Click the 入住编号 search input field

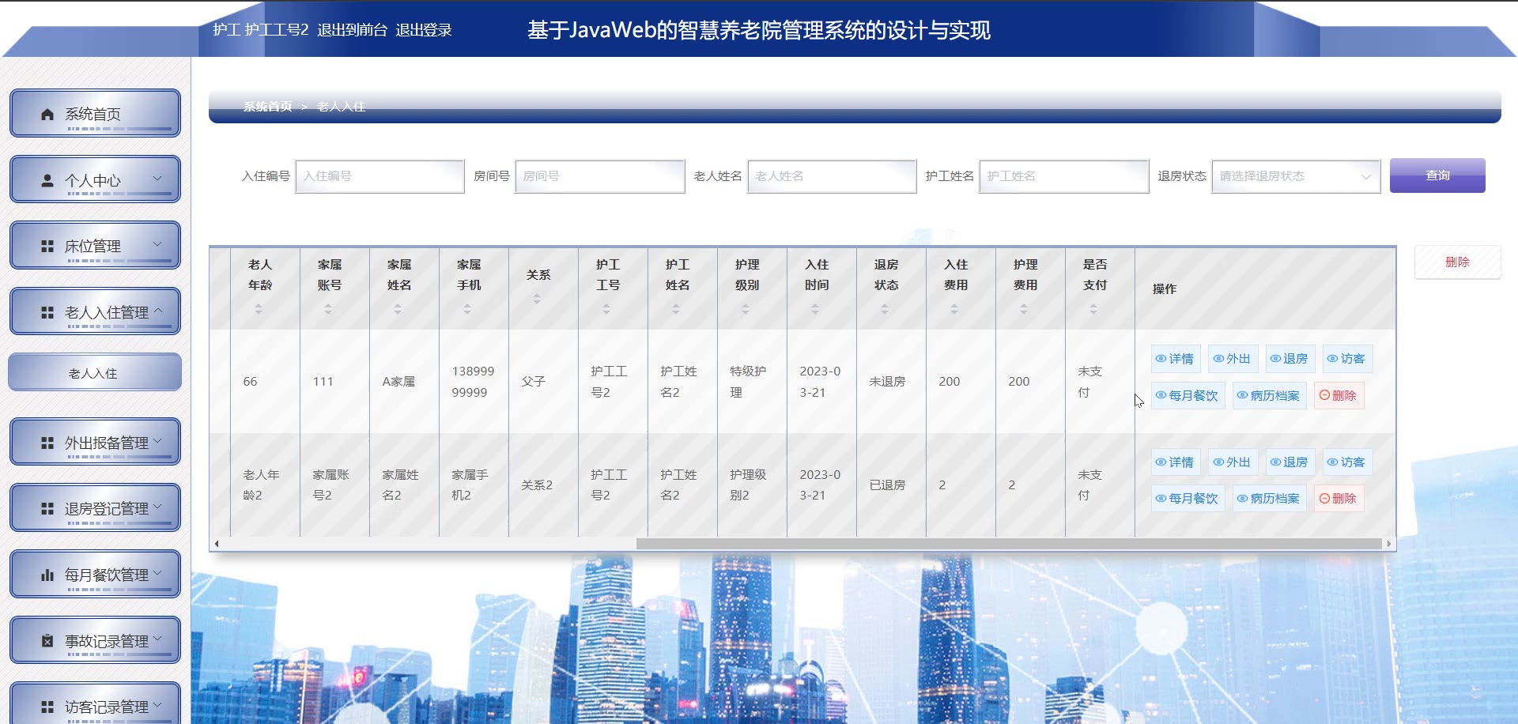(x=379, y=176)
